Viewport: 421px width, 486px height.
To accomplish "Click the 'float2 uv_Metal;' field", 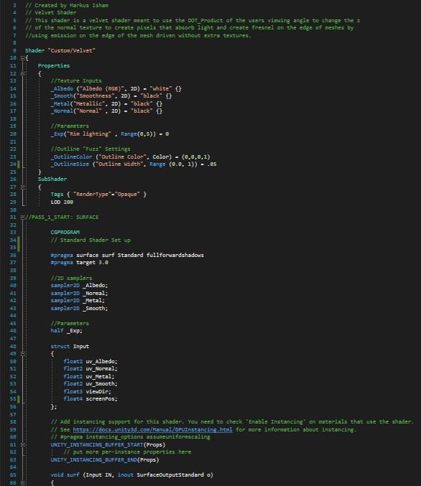I will (89, 377).
